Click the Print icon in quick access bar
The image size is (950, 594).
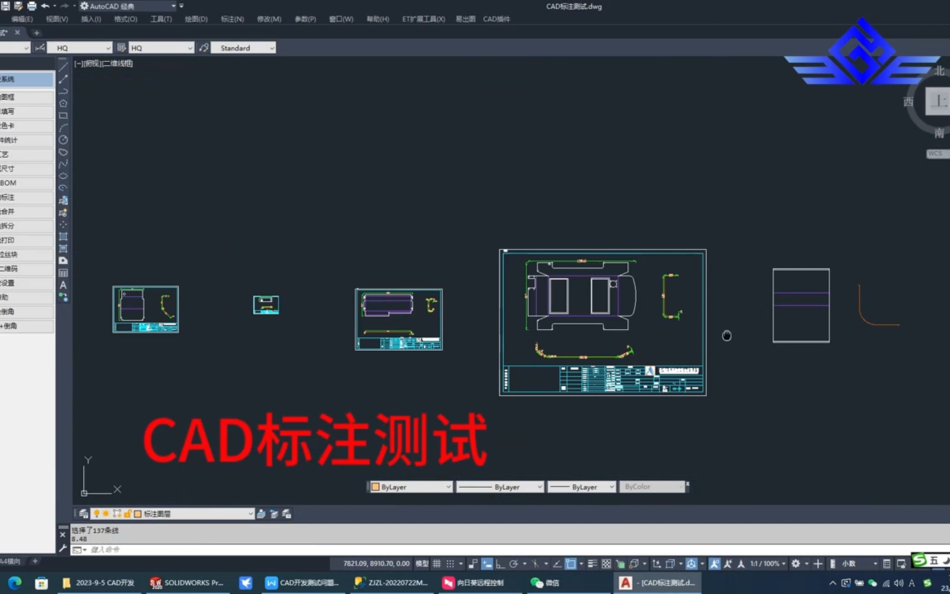tap(32, 6)
